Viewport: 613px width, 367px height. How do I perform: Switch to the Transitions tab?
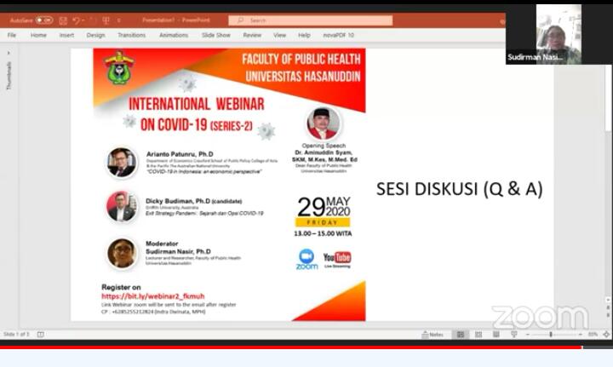[x=131, y=35]
